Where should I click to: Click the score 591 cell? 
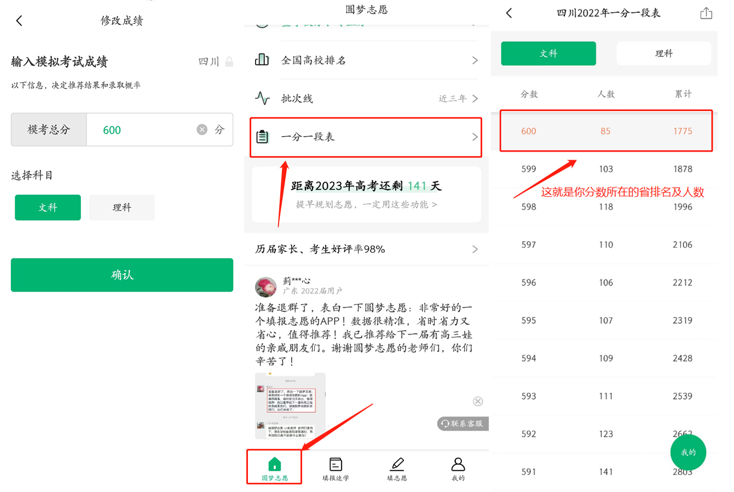pos(529,472)
